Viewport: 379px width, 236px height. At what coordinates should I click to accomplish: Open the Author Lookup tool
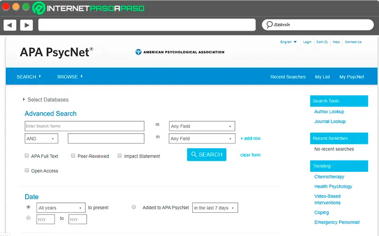[329, 112]
